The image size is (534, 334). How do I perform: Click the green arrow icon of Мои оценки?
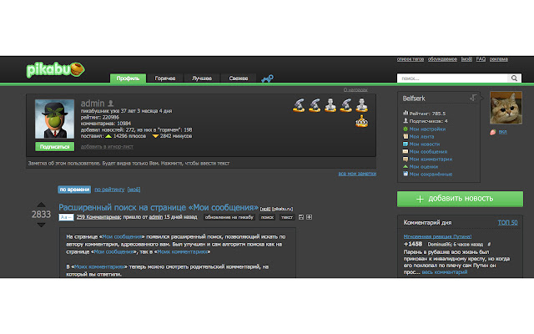point(406,166)
